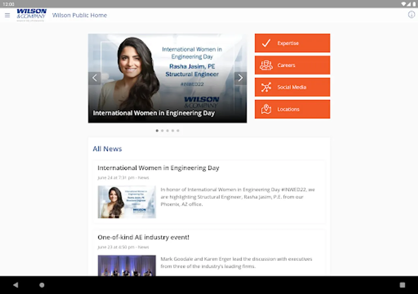This screenshot has width=418, height=294.
Task: Click the Locations map pin icon
Action: (266, 109)
